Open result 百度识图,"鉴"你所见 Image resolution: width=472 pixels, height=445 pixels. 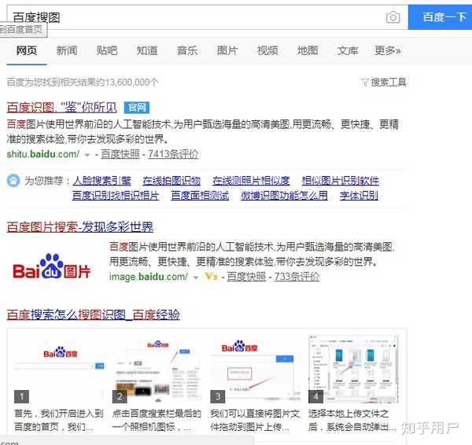click(61, 108)
